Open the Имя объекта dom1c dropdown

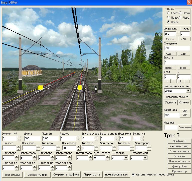(x=188, y=91)
